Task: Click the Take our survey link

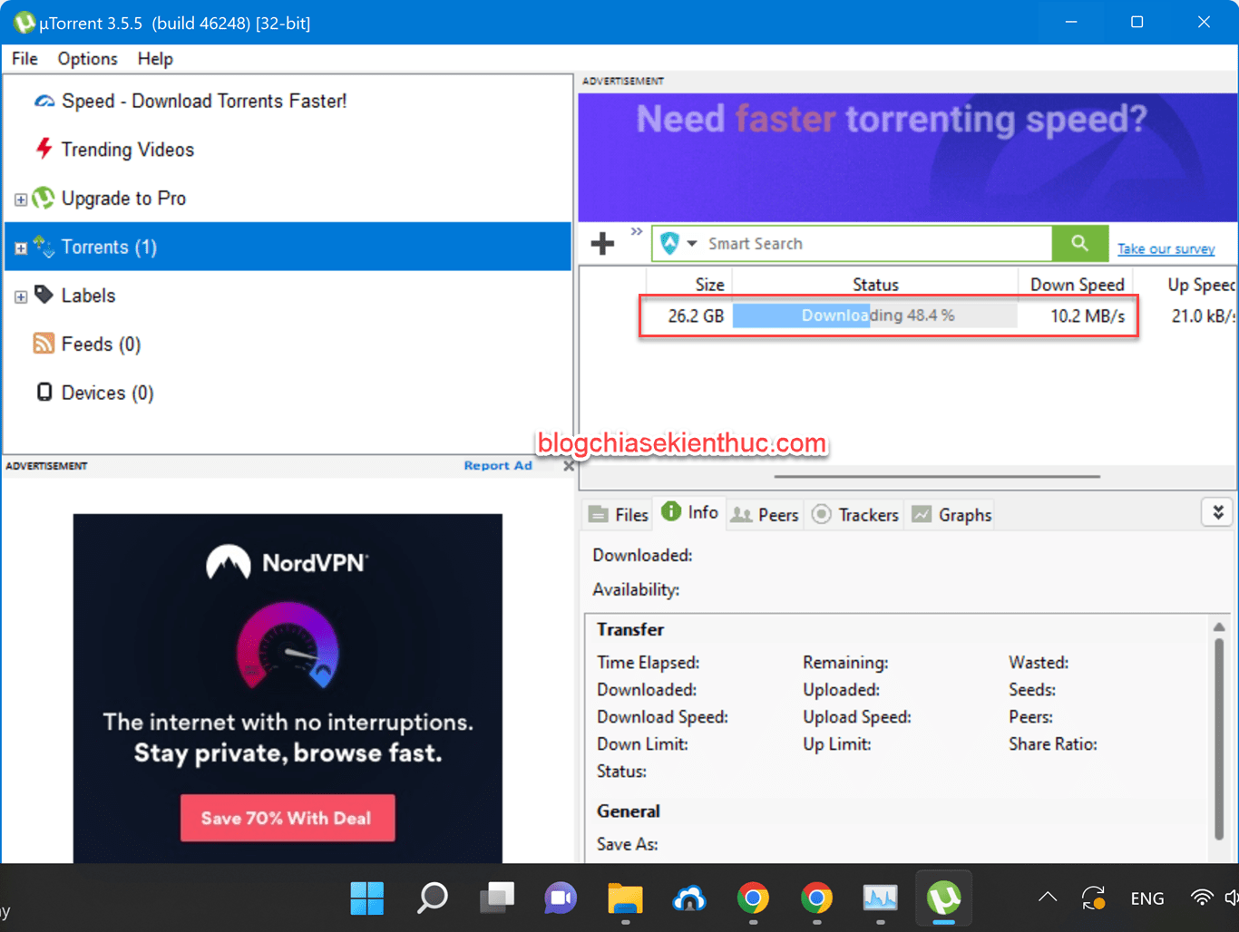Action: coord(1166,248)
